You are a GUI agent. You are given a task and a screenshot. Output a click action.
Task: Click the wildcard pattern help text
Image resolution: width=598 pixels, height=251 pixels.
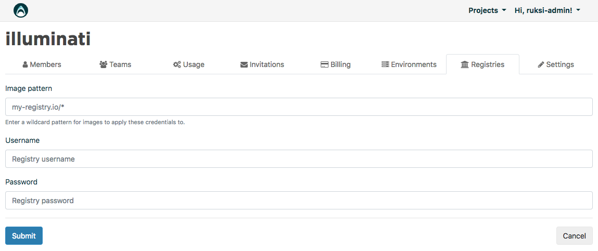(x=95, y=123)
